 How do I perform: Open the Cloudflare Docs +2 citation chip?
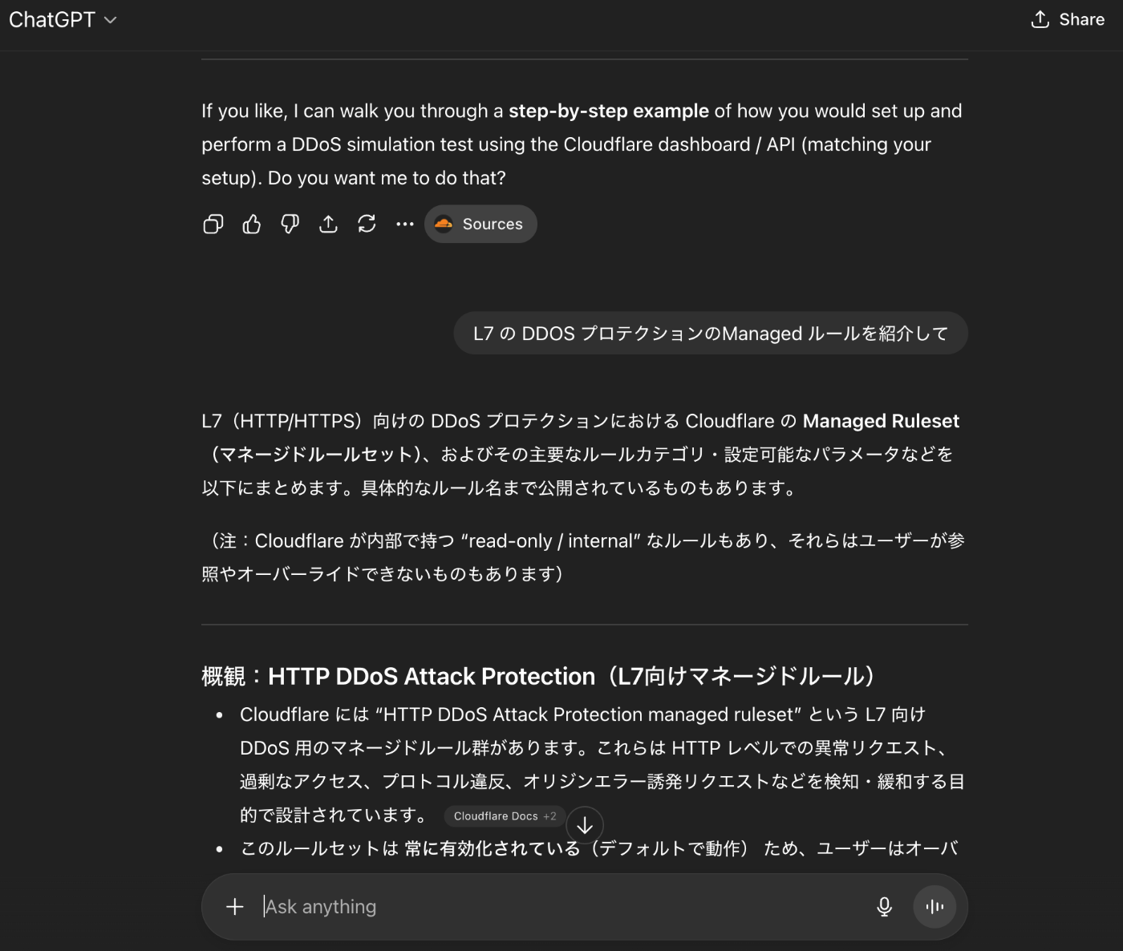505,816
